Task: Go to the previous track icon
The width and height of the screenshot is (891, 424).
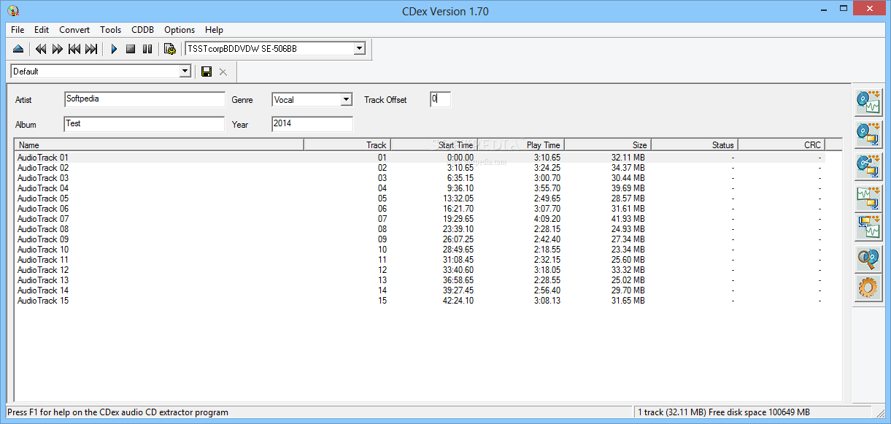Action: point(74,49)
